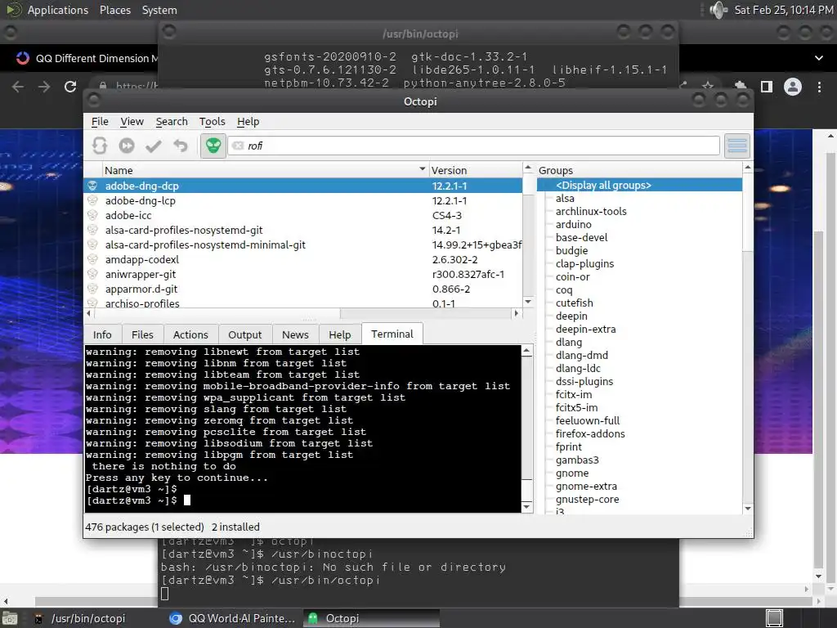This screenshot has height=628, width=837.
Task: Click the system upgrade toolbar icon
Action: click(127, 146)
